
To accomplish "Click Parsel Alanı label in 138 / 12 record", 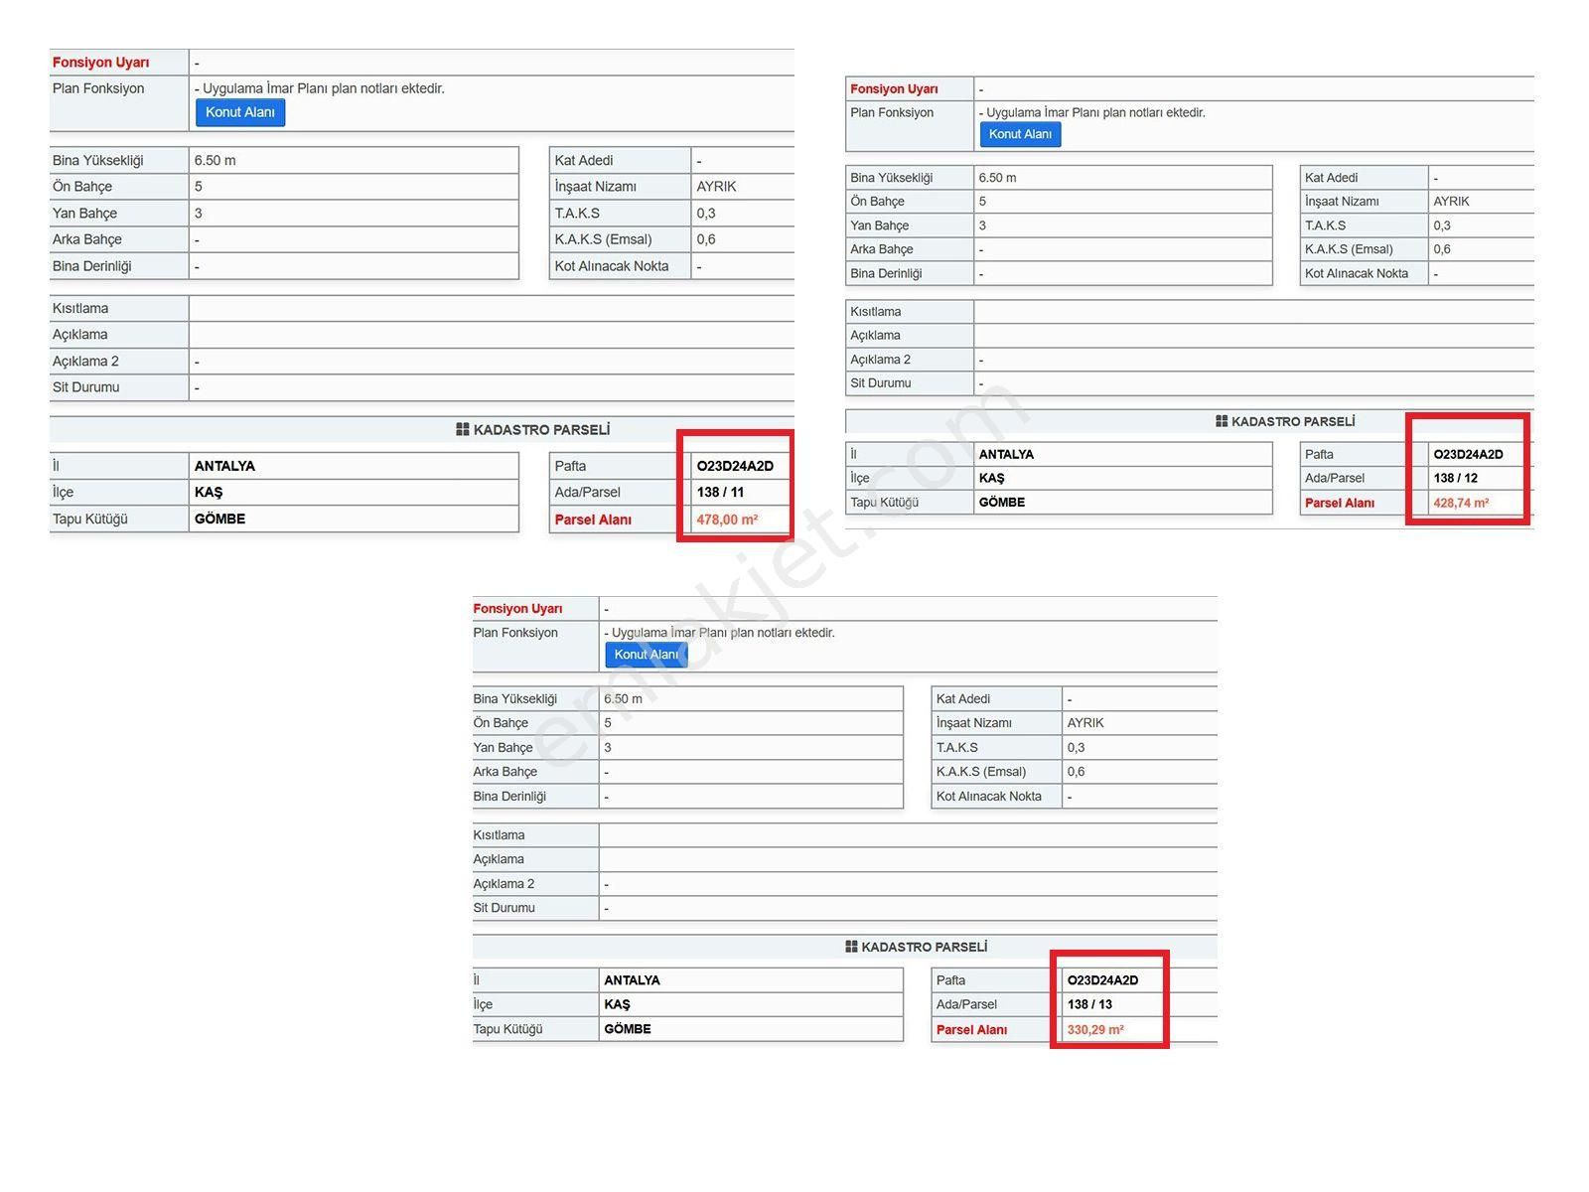I will coord(1340,503).
